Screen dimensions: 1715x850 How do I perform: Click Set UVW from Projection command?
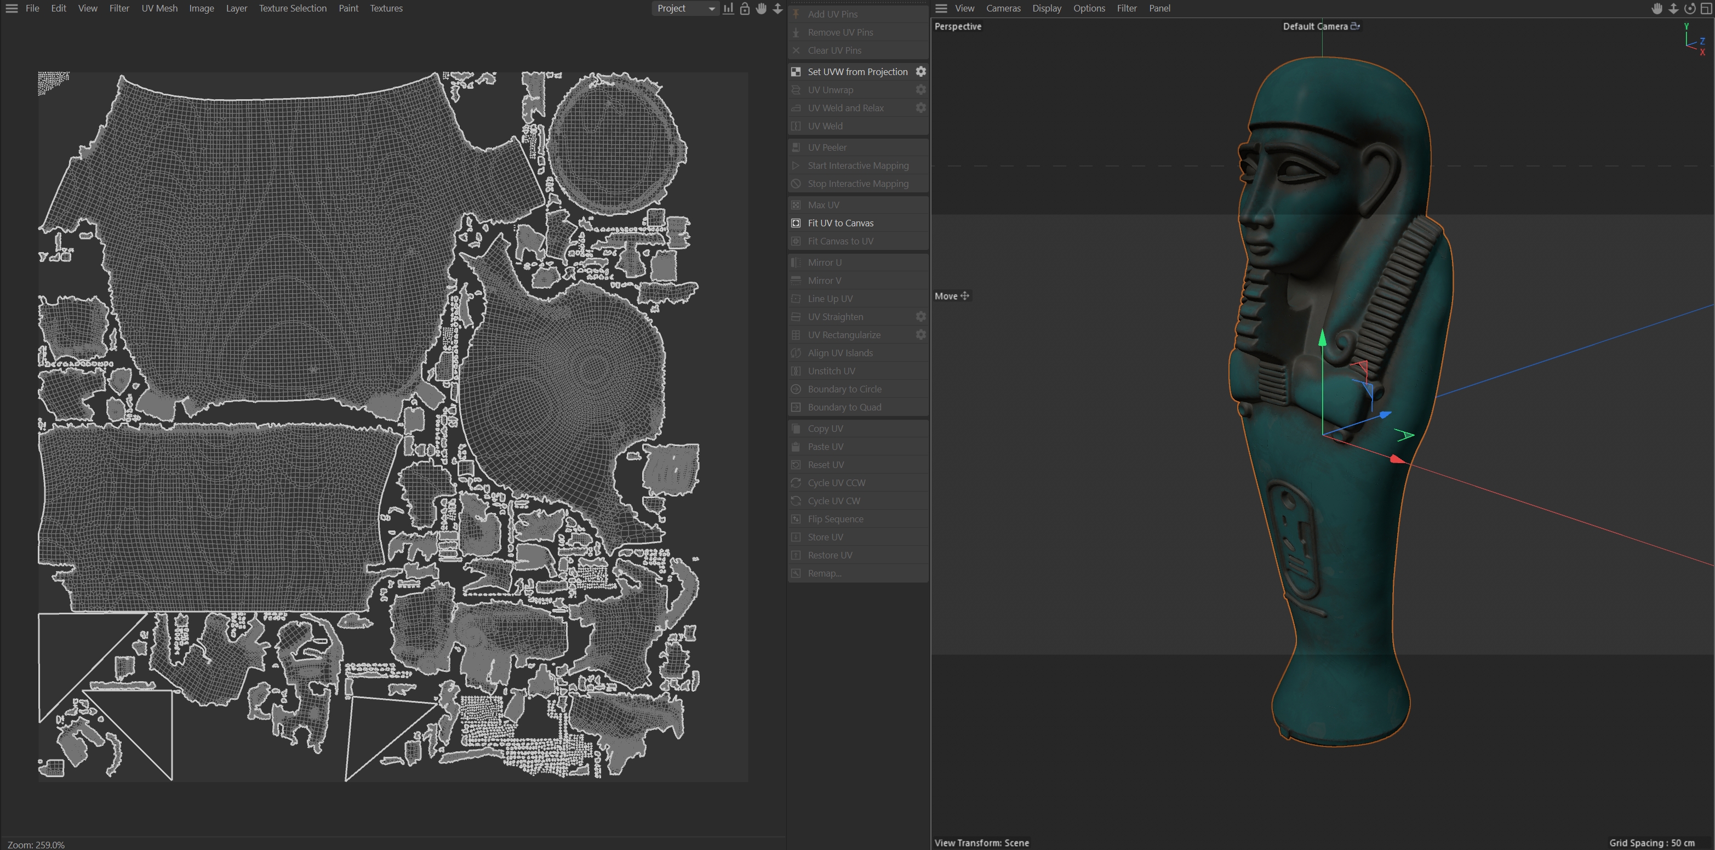(857, 71)
